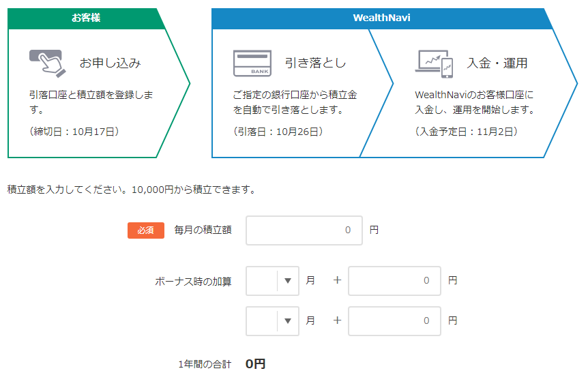This screenshot has width=588, height=388.
Task: Click the laptop and phone icon beside 入金・運用
Action: (x=434, y=63)
